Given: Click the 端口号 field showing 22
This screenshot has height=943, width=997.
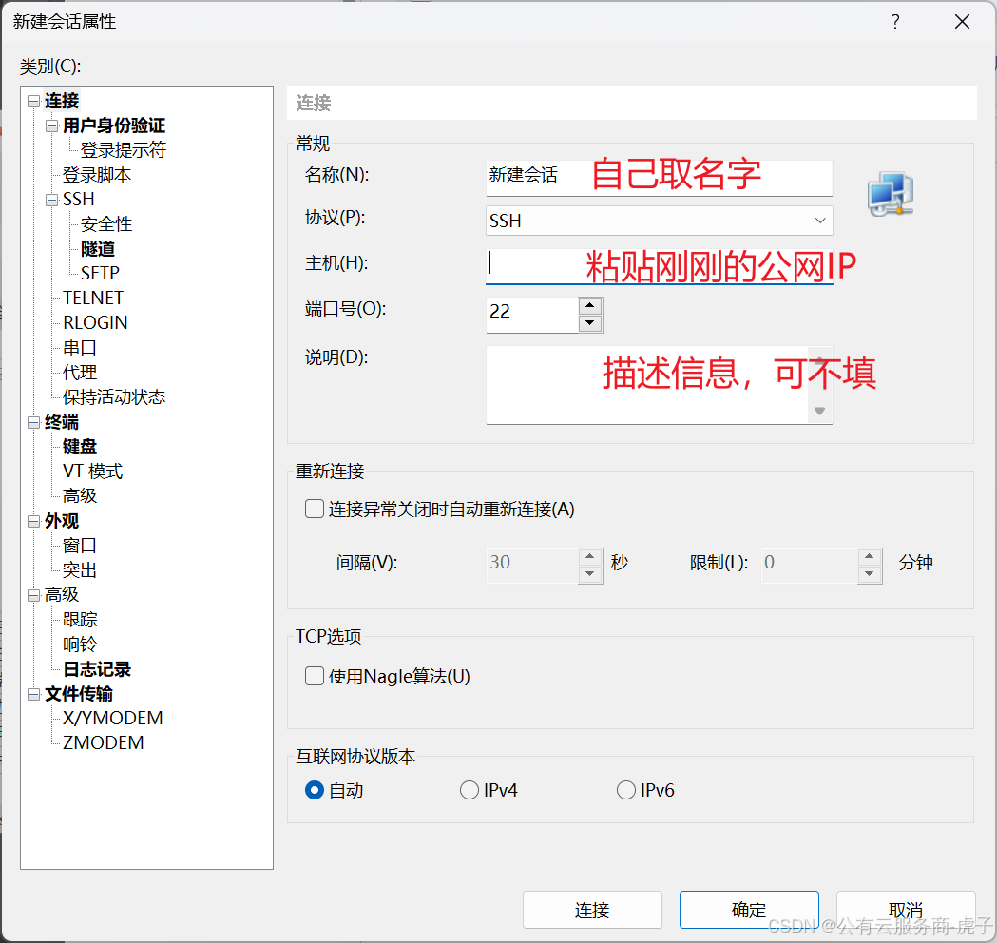Looking at the screenshot, I should (533, 314).
